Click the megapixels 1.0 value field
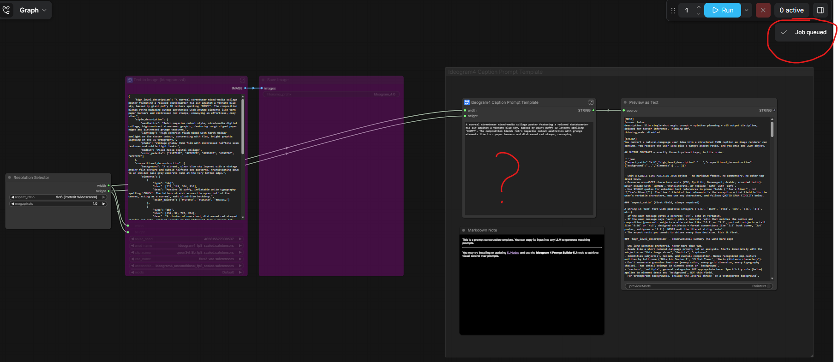This screenshot has width=838, height=362. 58,203
